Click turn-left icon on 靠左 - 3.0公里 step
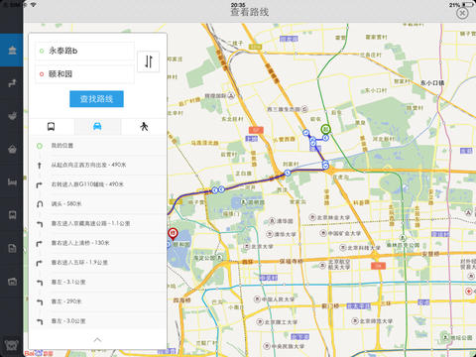Viewport: 476px width, 357px height. click(x=40, y=321)
